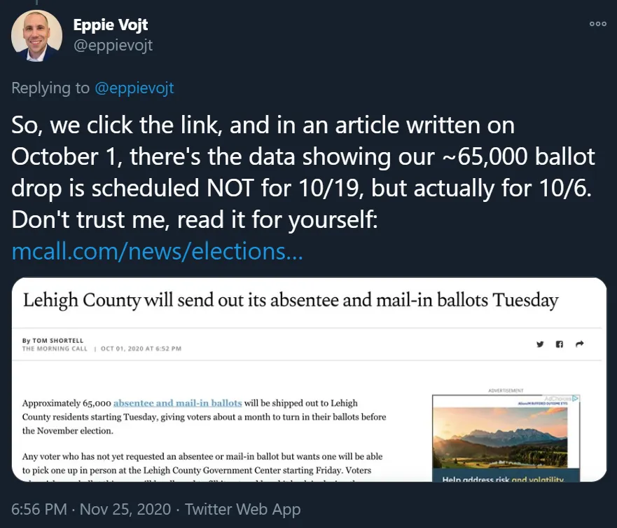Open the @eppievojt handle under the name
Viewport: 617px width, 528px height.
click(x=113, y=46)
